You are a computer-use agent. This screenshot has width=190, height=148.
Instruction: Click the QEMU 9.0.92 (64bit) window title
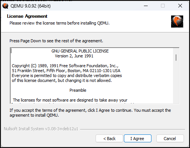(31, 6)
